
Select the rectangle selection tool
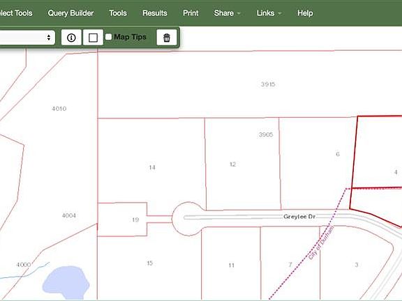point(93,38)
